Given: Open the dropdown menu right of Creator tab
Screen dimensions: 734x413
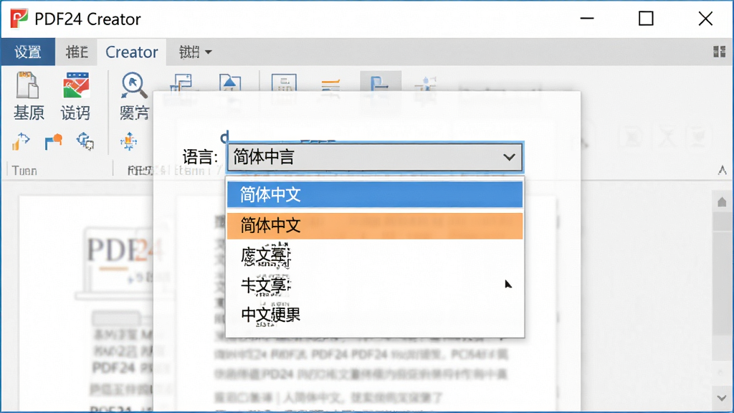Looking at the screenshot, I should coord(195,52).
